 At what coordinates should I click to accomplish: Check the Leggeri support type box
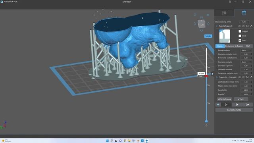pyautogui.click(x=240, y=31)
